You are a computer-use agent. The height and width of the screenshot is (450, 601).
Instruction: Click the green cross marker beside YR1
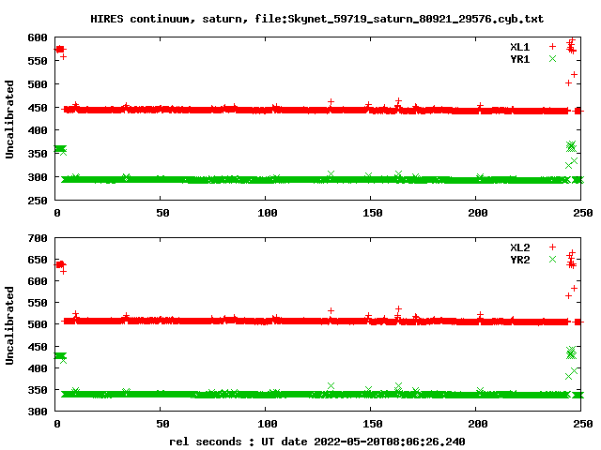point(552,58)
